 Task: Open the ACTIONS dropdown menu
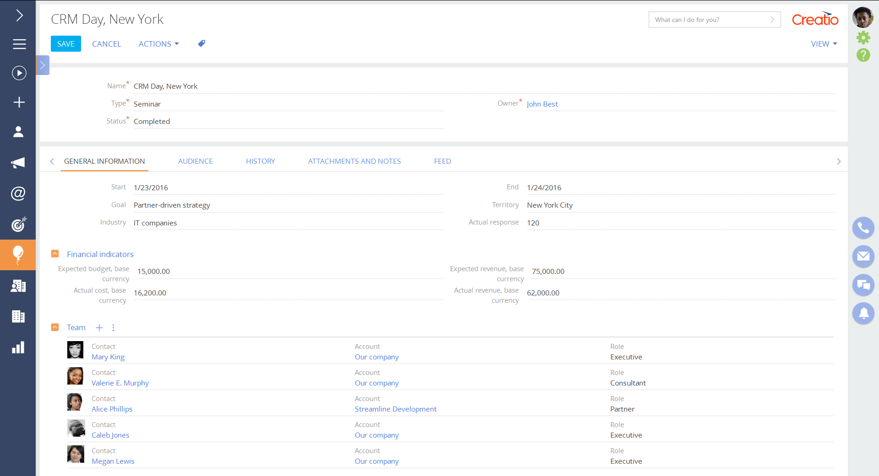[x=158, y=44]
